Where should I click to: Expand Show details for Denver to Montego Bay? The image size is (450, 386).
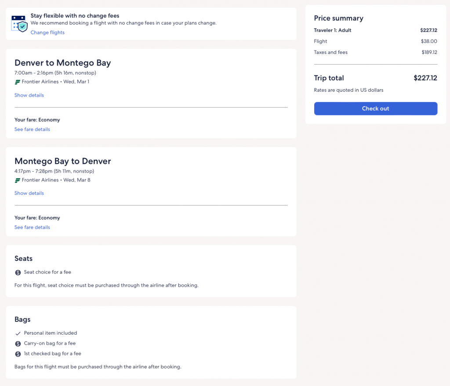tap(29, 95)
